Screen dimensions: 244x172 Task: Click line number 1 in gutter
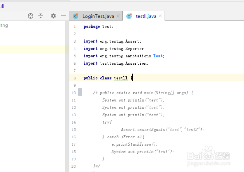75,27
